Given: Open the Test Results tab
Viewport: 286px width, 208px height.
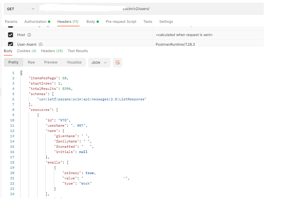Looking at the screenshot, I should coord(78,51).
